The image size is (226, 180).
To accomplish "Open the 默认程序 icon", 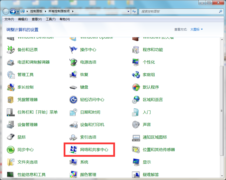I will click(136, 87).
